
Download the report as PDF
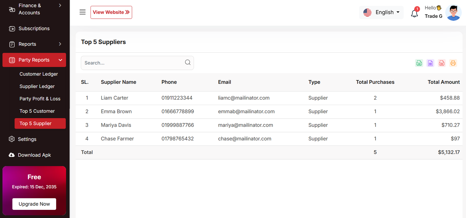tap(442, 63)
